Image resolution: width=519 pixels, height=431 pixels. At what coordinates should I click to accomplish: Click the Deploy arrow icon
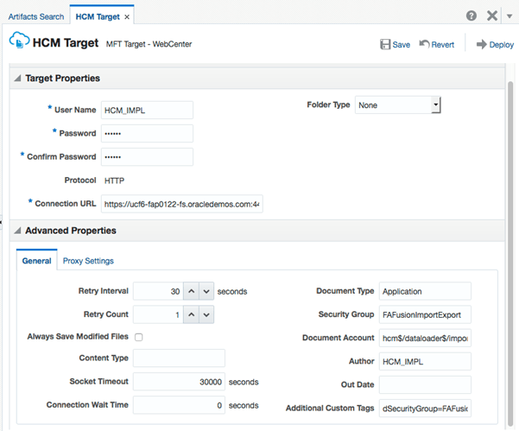(x=482, y=45)
